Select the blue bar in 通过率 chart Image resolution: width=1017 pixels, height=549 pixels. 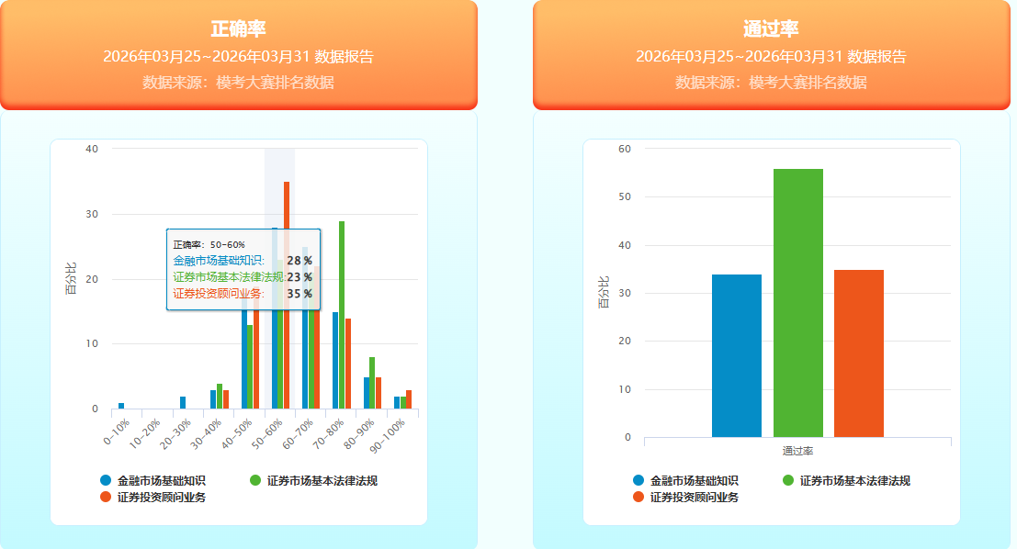pos(736,355)
